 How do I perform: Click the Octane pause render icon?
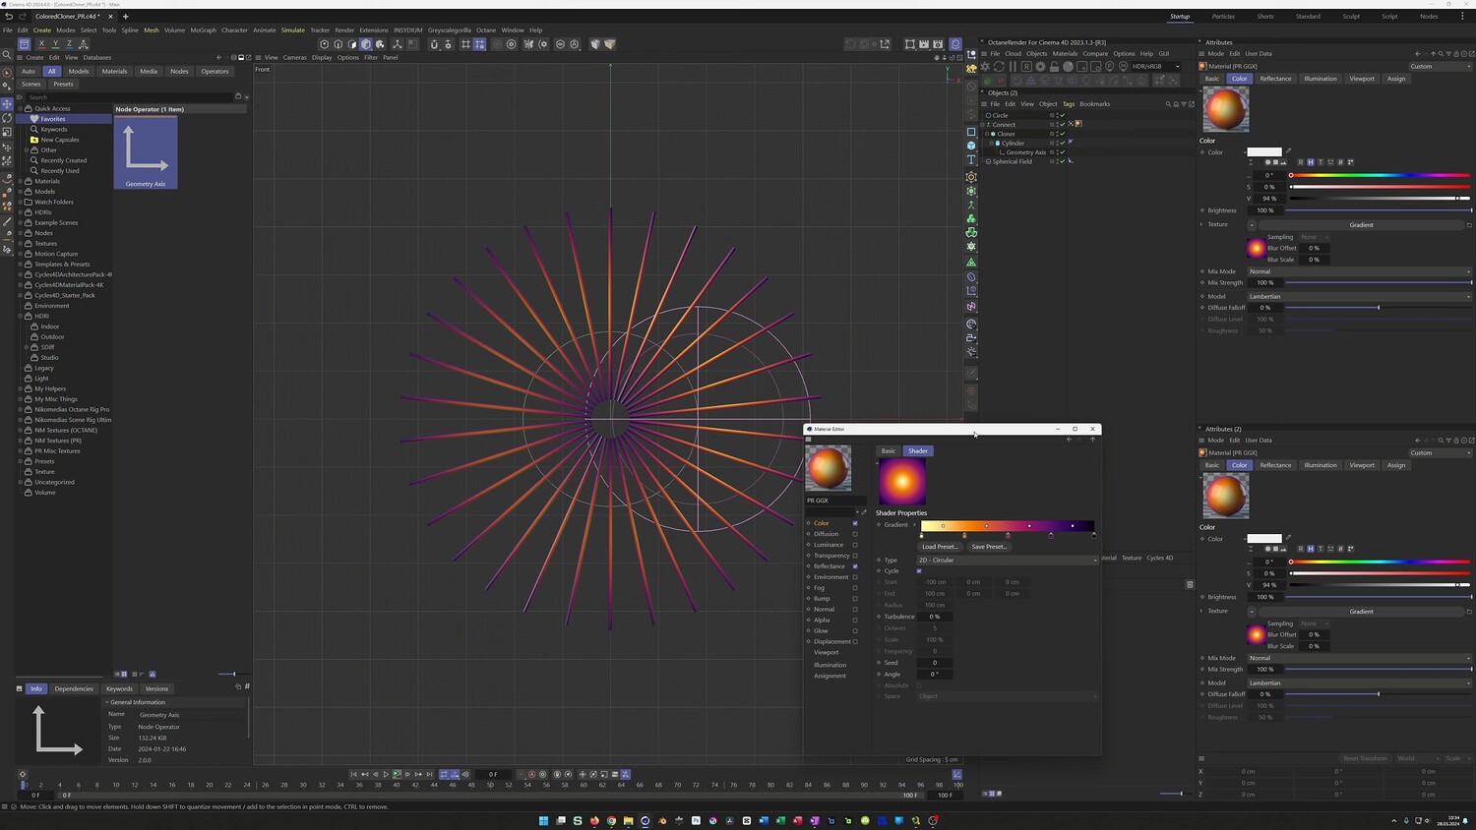(1013, 67)
